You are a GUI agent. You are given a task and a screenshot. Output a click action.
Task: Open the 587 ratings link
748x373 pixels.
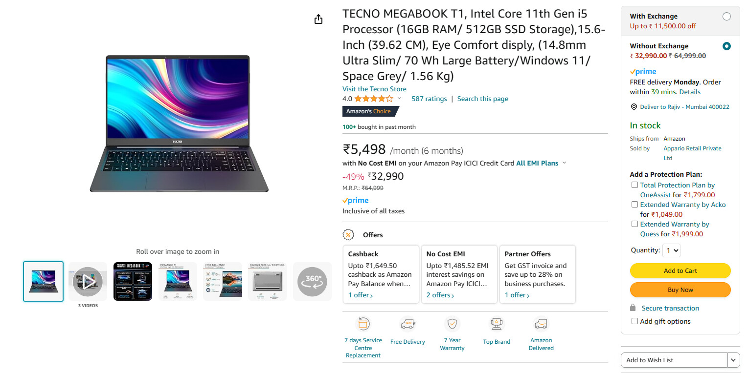coord(429,99)
